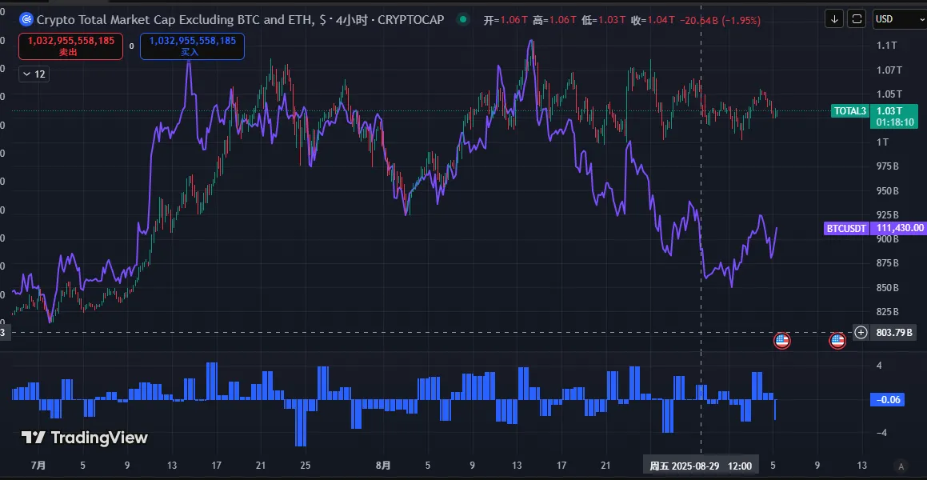Click the green market status dot

tap(462, 19)
